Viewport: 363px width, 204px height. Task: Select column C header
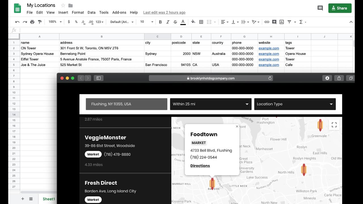click(x=158, y=37)
